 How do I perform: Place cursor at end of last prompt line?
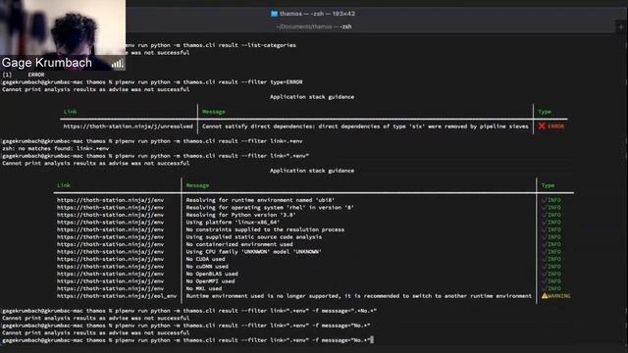372,340
